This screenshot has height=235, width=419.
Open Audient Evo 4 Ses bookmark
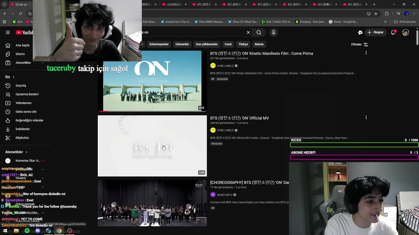pyautogui.click(x=176, y=22)
